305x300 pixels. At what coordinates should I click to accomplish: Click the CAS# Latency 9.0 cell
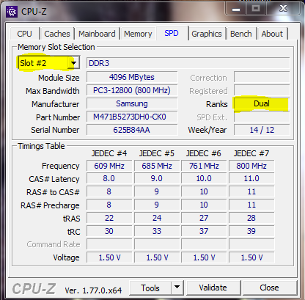(157, 178)
